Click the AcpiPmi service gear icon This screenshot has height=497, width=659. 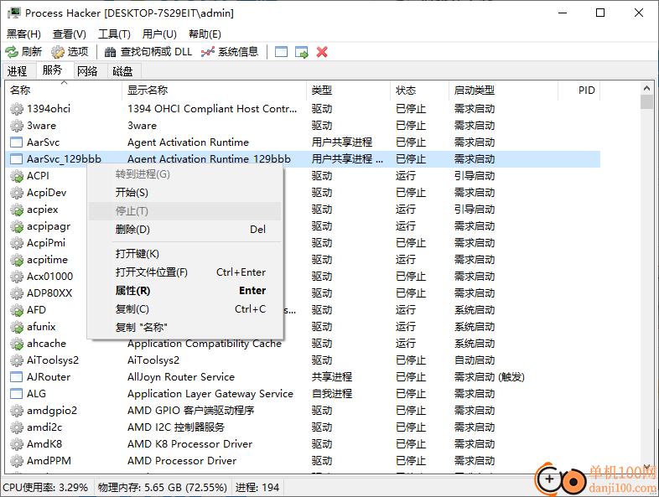[x=17, y=243]
